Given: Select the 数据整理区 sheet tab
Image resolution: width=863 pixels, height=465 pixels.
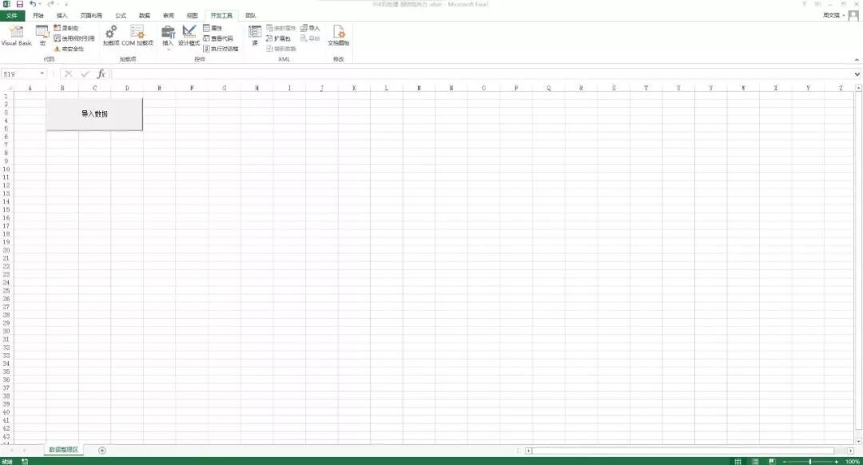Looking at the screenshot, I should 63,450.
